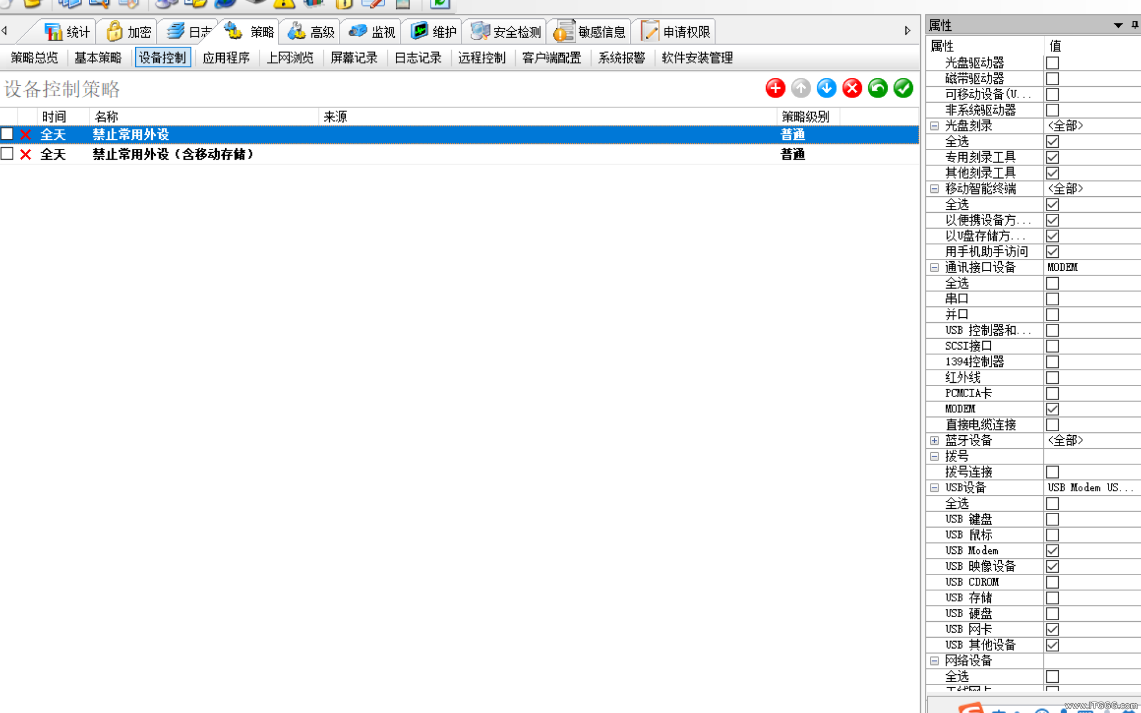The height and width of the screenshot is (713, 1141).
Task: Switch to 应用程序 sub-tab
Action: 226,58
